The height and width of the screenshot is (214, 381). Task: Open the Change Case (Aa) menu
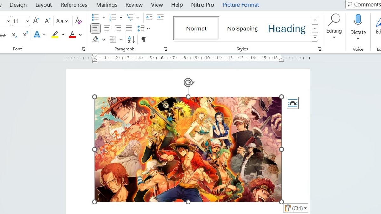coord(62,21)
